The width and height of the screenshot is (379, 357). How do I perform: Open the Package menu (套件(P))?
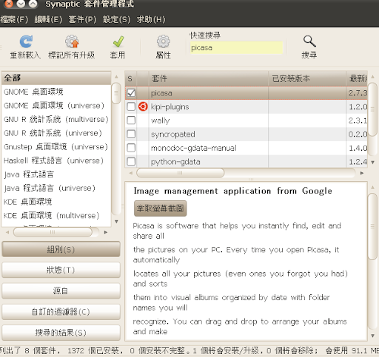click(82, 19)
